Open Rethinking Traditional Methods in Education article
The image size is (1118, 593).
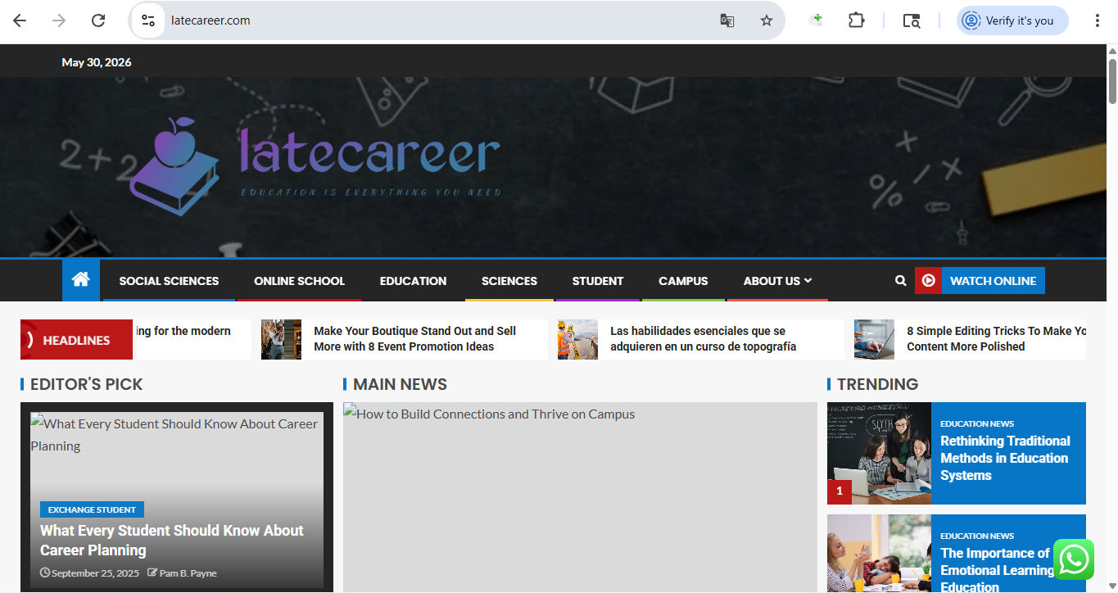point(1005,458)
